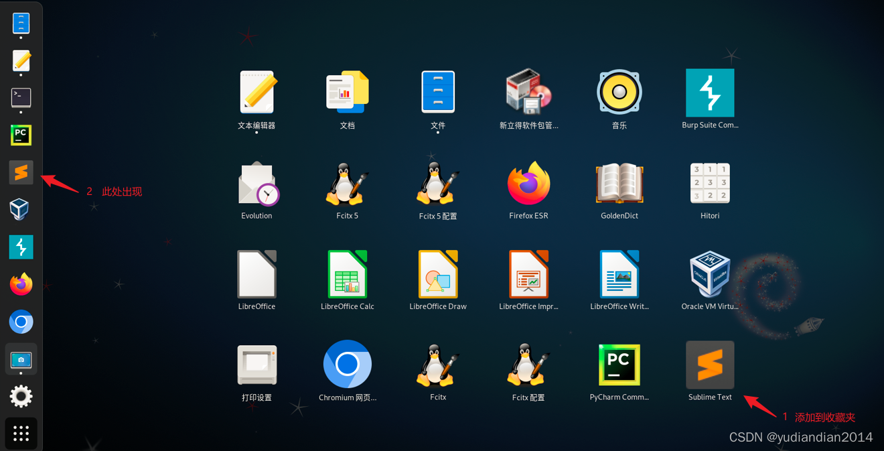Click the "Evolution" label

(x=257, y=216)
